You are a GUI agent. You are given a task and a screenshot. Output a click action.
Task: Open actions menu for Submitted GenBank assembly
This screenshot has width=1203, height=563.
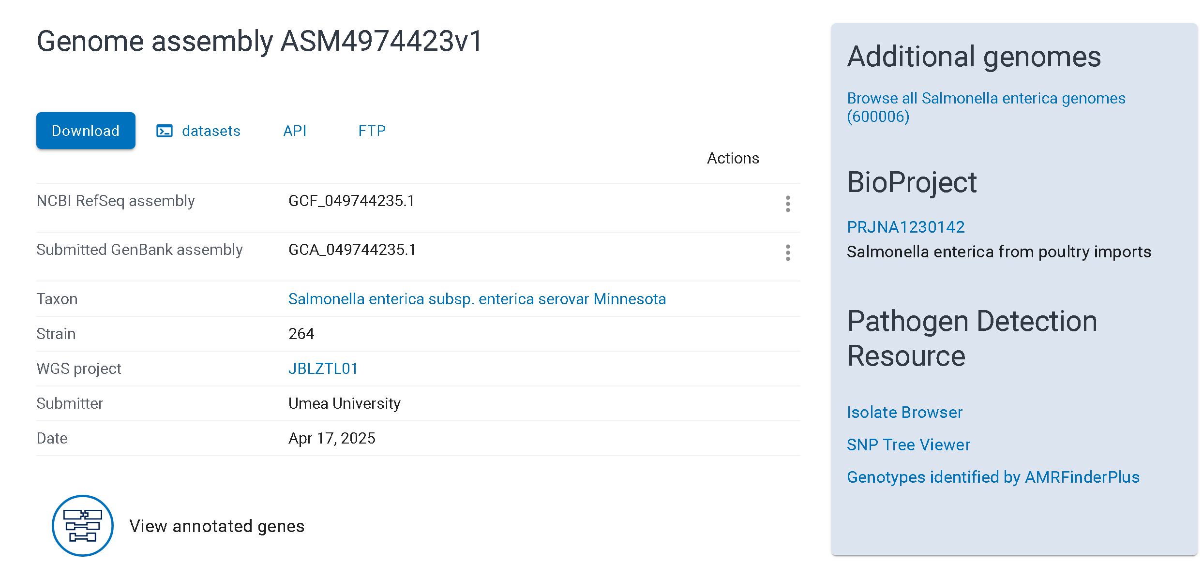click(x=788, y=252)
